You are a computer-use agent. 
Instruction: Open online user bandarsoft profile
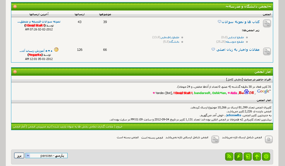[202, 93]
